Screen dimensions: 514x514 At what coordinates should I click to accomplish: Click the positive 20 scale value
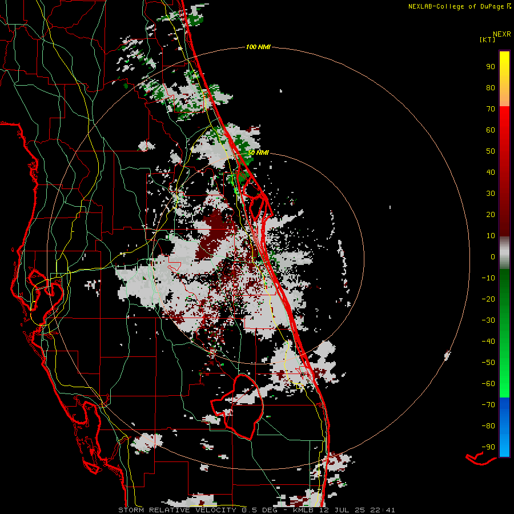pos(491,214)
